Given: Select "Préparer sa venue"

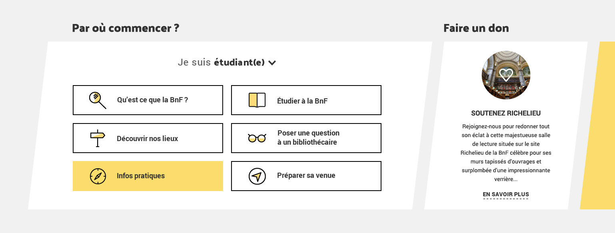Looking at the screenshot, I should (x=306, y=176).
